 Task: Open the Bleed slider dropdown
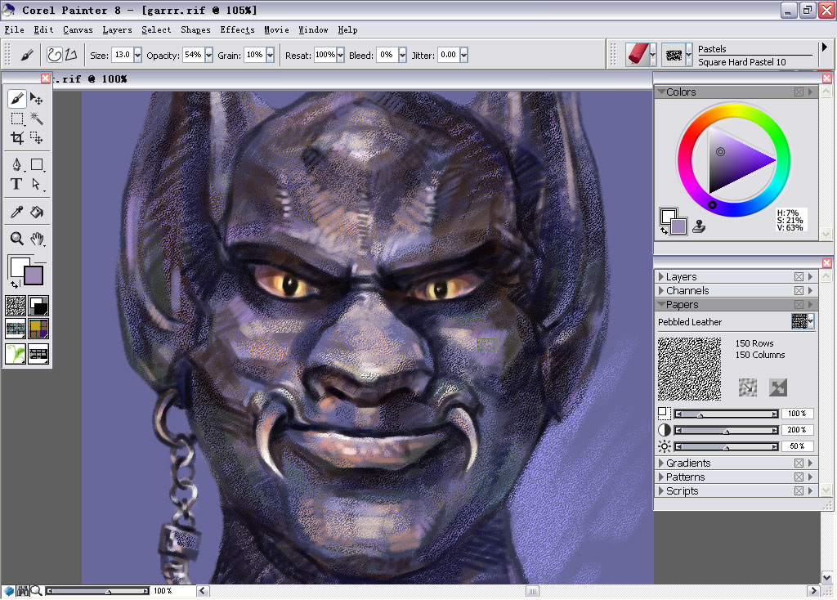point(402,55)
